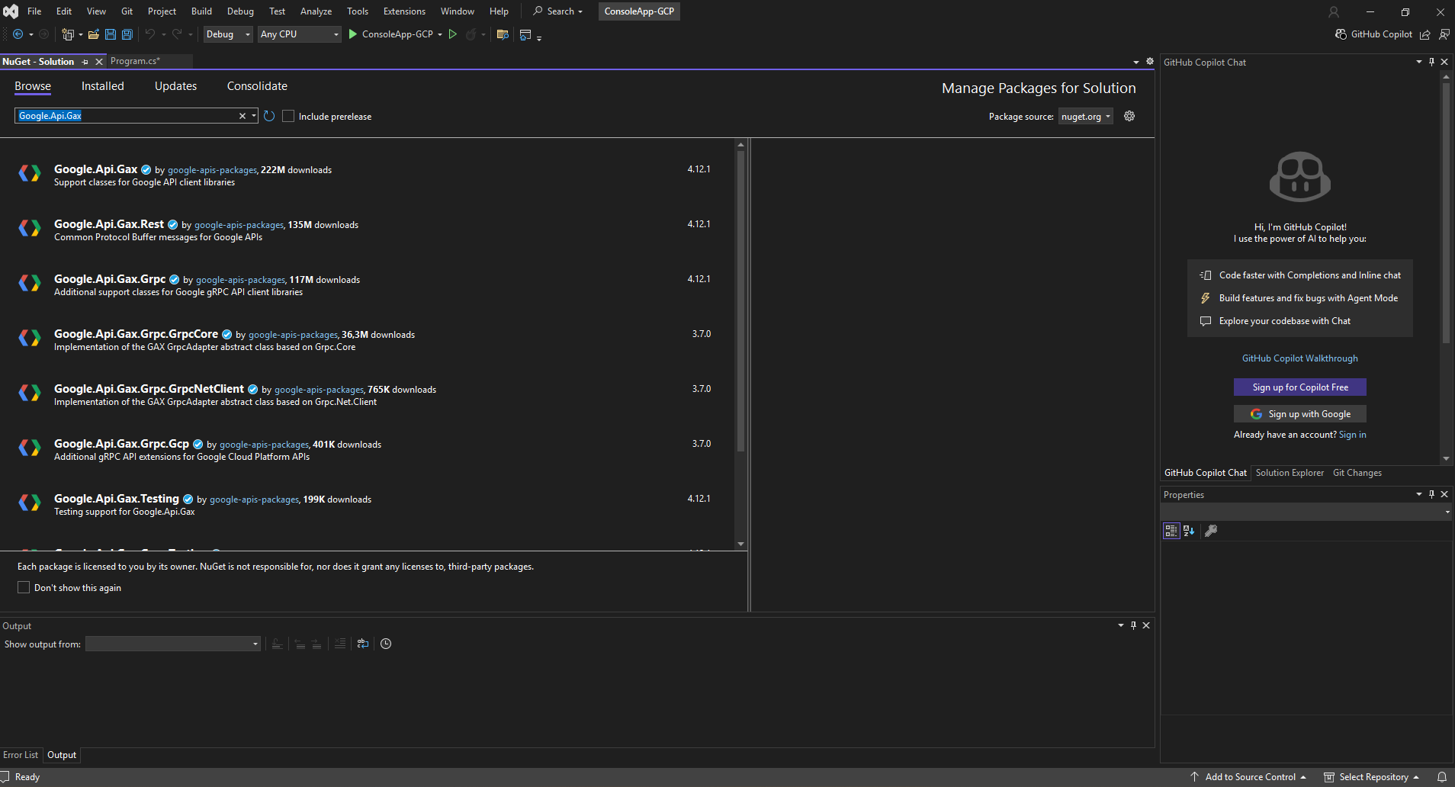
Task: Toggle word wrap in Output window
Action: tap(363, 644)
